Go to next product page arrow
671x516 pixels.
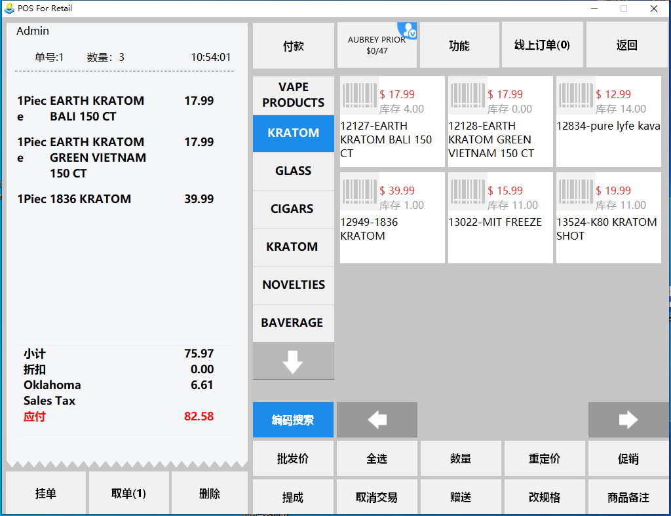pyautogui.click(x=628, y=420)
